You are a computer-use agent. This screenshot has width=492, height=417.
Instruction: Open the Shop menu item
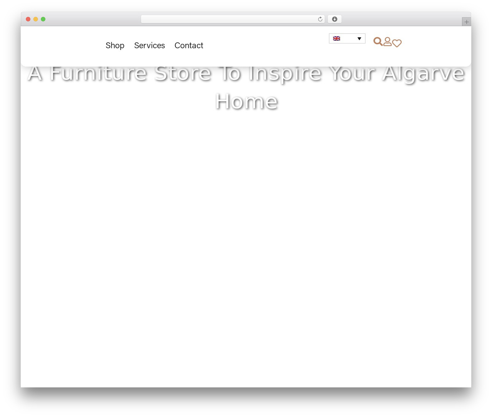coord(115,45)
